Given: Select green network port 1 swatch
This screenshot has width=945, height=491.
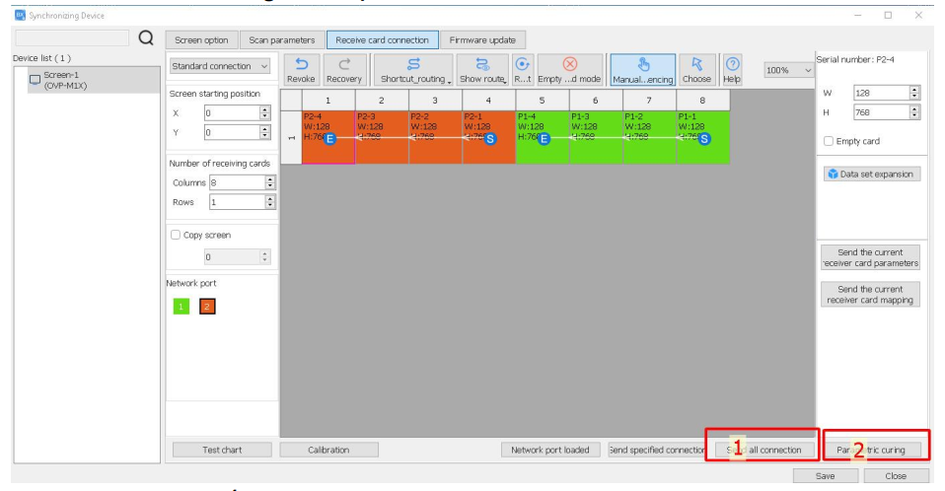Looking at the screenshot, I should click(x=181, y=307).
